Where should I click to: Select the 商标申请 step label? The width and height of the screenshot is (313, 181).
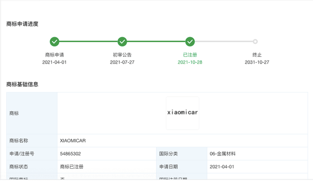(54, 55)
